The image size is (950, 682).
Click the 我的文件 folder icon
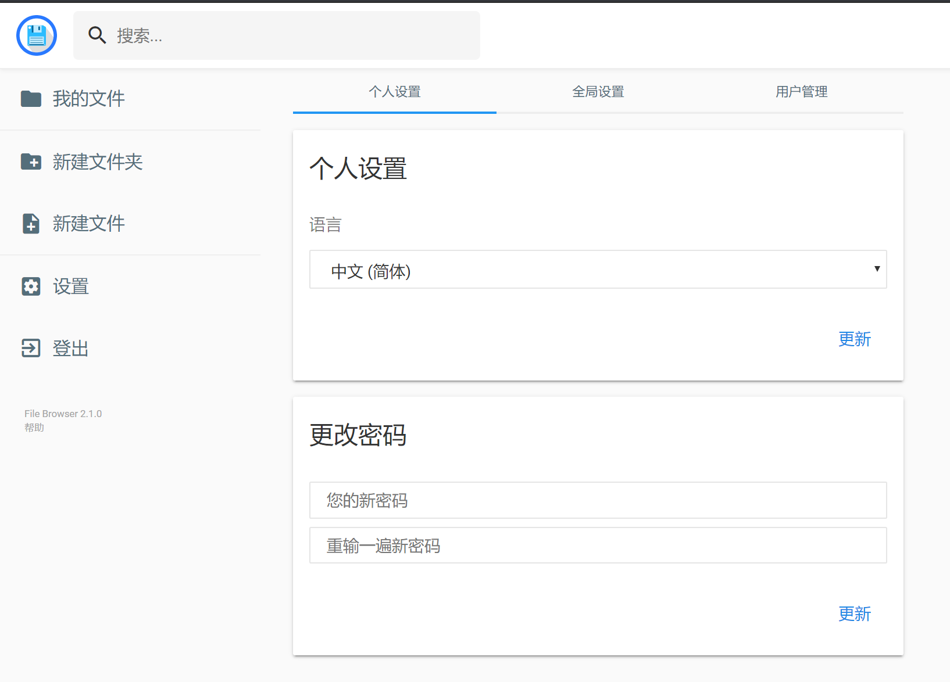[31, 99]
